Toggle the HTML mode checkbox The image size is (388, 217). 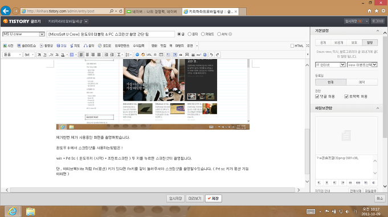(292, 46)
